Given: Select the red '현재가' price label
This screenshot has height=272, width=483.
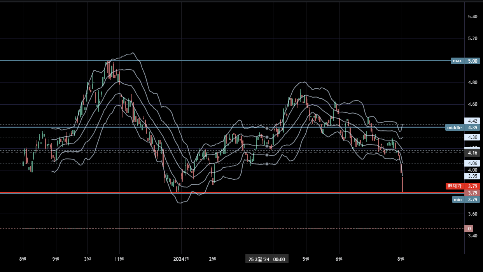Looking at the screenshot, I should [x=455, y=186].
